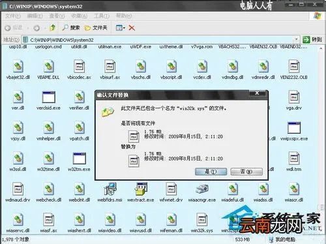Select the w3ssl.dll file icon
This screenshot has width=326, height=244.
point(18,159)
